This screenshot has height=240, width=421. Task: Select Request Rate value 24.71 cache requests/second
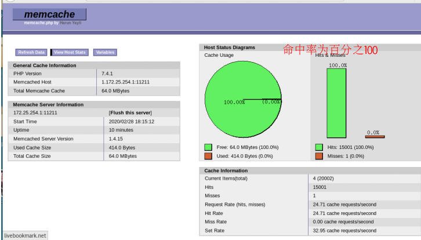[344, 205]
